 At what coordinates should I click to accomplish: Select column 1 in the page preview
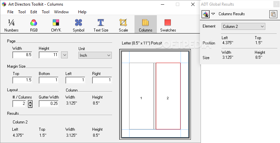(x=141, y=96)
